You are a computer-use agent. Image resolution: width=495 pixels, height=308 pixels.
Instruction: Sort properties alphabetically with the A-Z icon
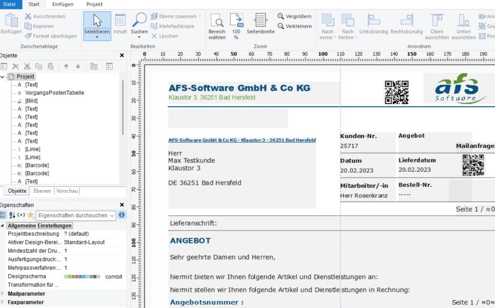(12, 215)
